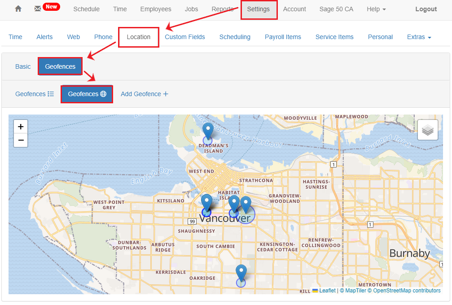Viewport: 452px width, 305px height.
Task: Zoom in on the map
Action: pos(20,126)
